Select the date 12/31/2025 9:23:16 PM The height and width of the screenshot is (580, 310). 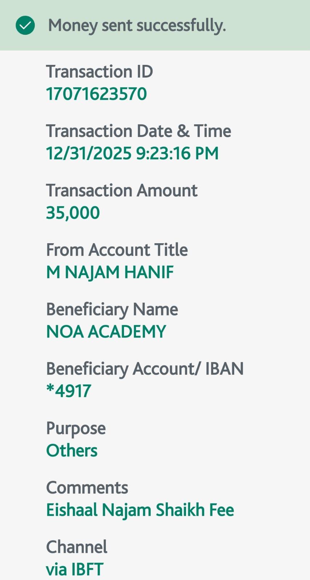132,153
